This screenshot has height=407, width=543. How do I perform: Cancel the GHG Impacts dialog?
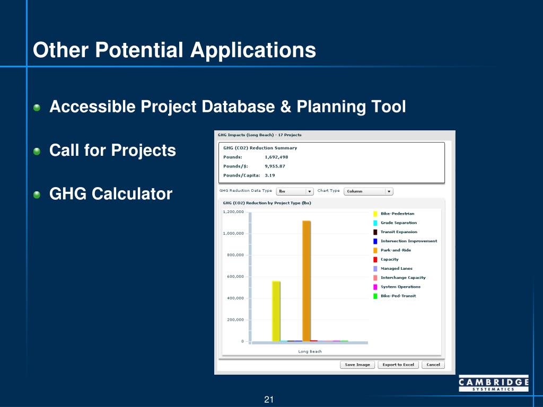coord(433,365)
